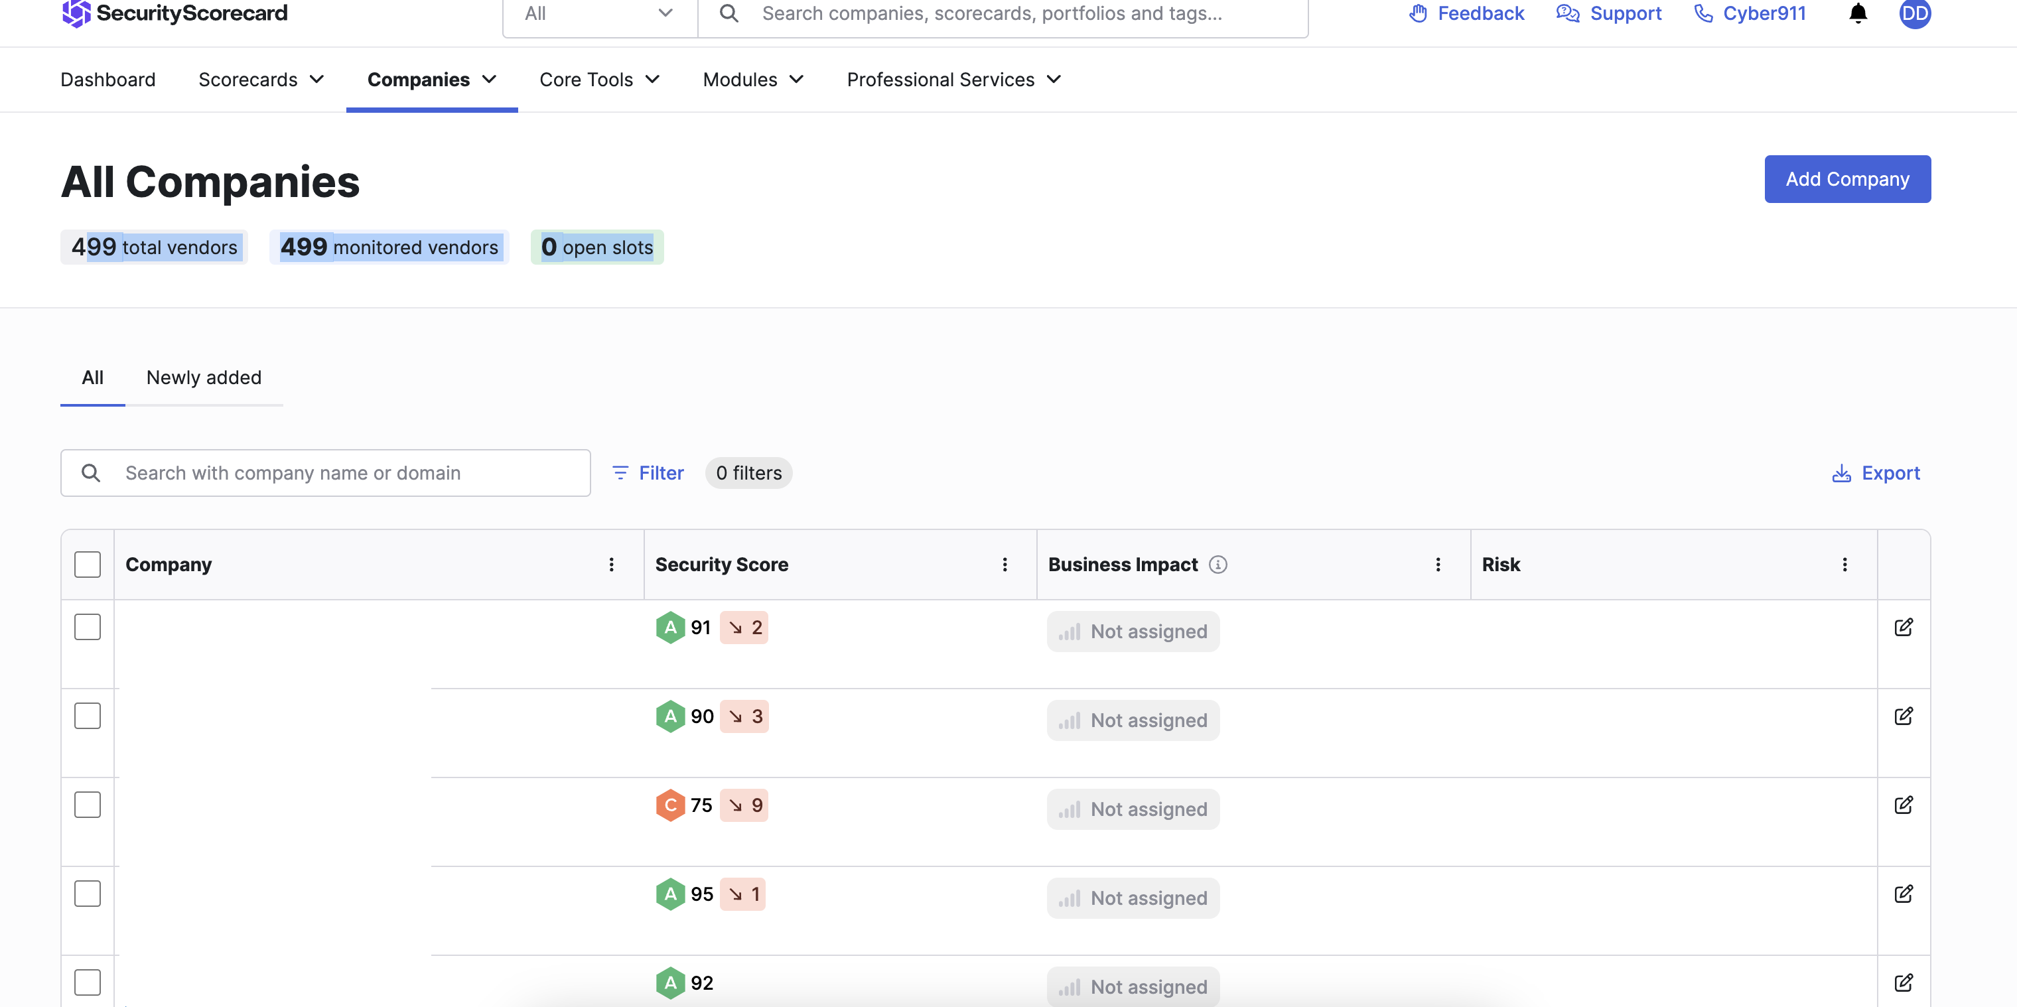Edit the row with score 91
The image size is (2017, 1007).
point(1904,628)
